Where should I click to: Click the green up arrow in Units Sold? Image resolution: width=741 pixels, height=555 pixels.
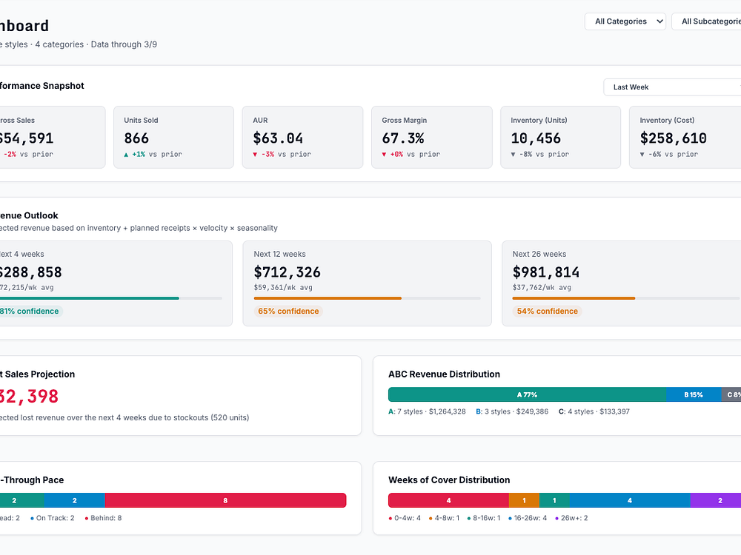tap(127, 155)
